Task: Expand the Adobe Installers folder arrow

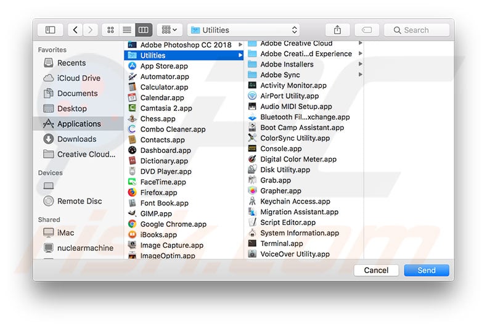Action: [360, 64]
